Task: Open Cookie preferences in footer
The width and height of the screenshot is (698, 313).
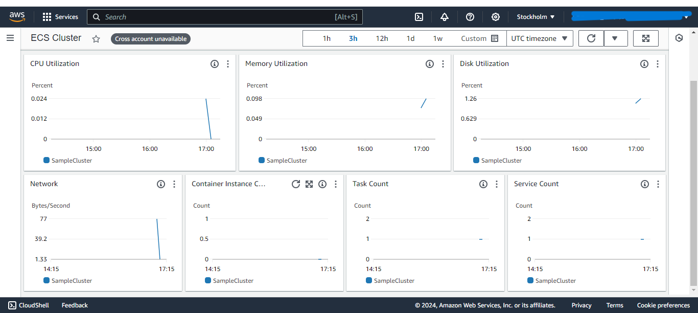Action: click(x=663, y=305)
